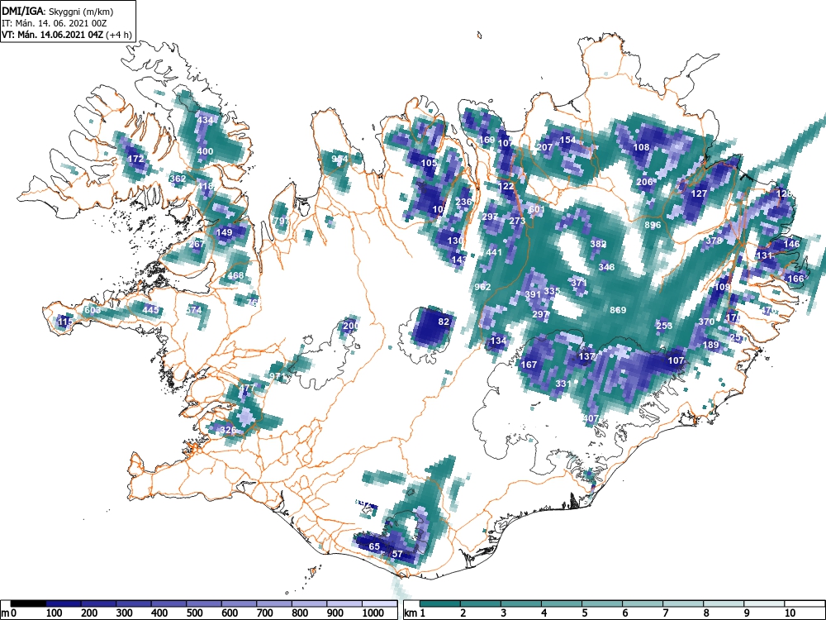Click the visibility value 172 on the map

(x=136, y=159)
